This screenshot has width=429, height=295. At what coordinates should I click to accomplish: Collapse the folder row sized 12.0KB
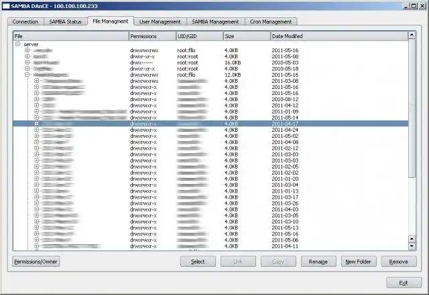27,74
